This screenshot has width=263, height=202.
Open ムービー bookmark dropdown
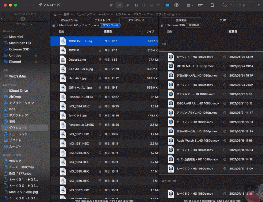106,14
